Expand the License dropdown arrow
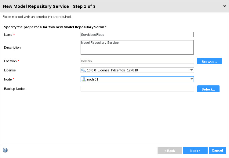The image size is (229, 158). (192, 70)
